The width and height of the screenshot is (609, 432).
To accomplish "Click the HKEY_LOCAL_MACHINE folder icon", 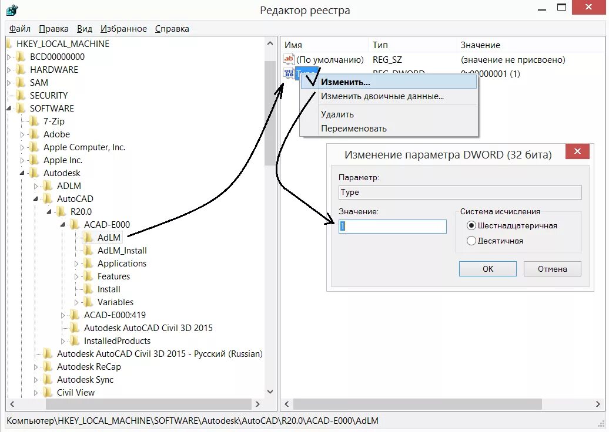I will point(10,44).
